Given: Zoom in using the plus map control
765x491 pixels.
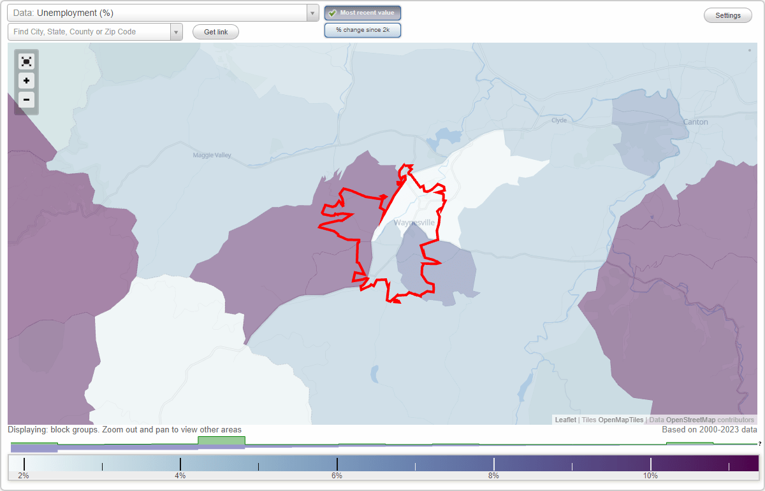Looking at the screenshot, I should [26, 81].
